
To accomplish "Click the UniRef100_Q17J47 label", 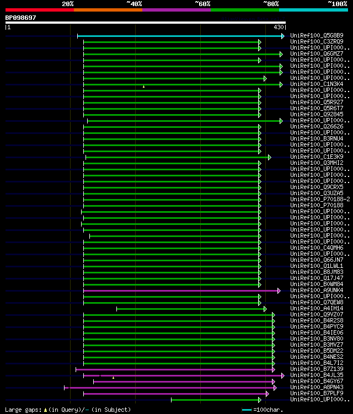I will click(317, 278).
